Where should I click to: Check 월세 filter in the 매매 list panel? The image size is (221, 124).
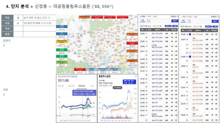tap(154, 17)
